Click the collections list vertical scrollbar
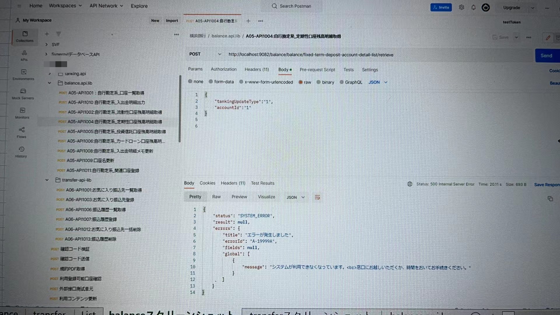The image size is (560, 315). pyautogui.click(x=180, y=108)
